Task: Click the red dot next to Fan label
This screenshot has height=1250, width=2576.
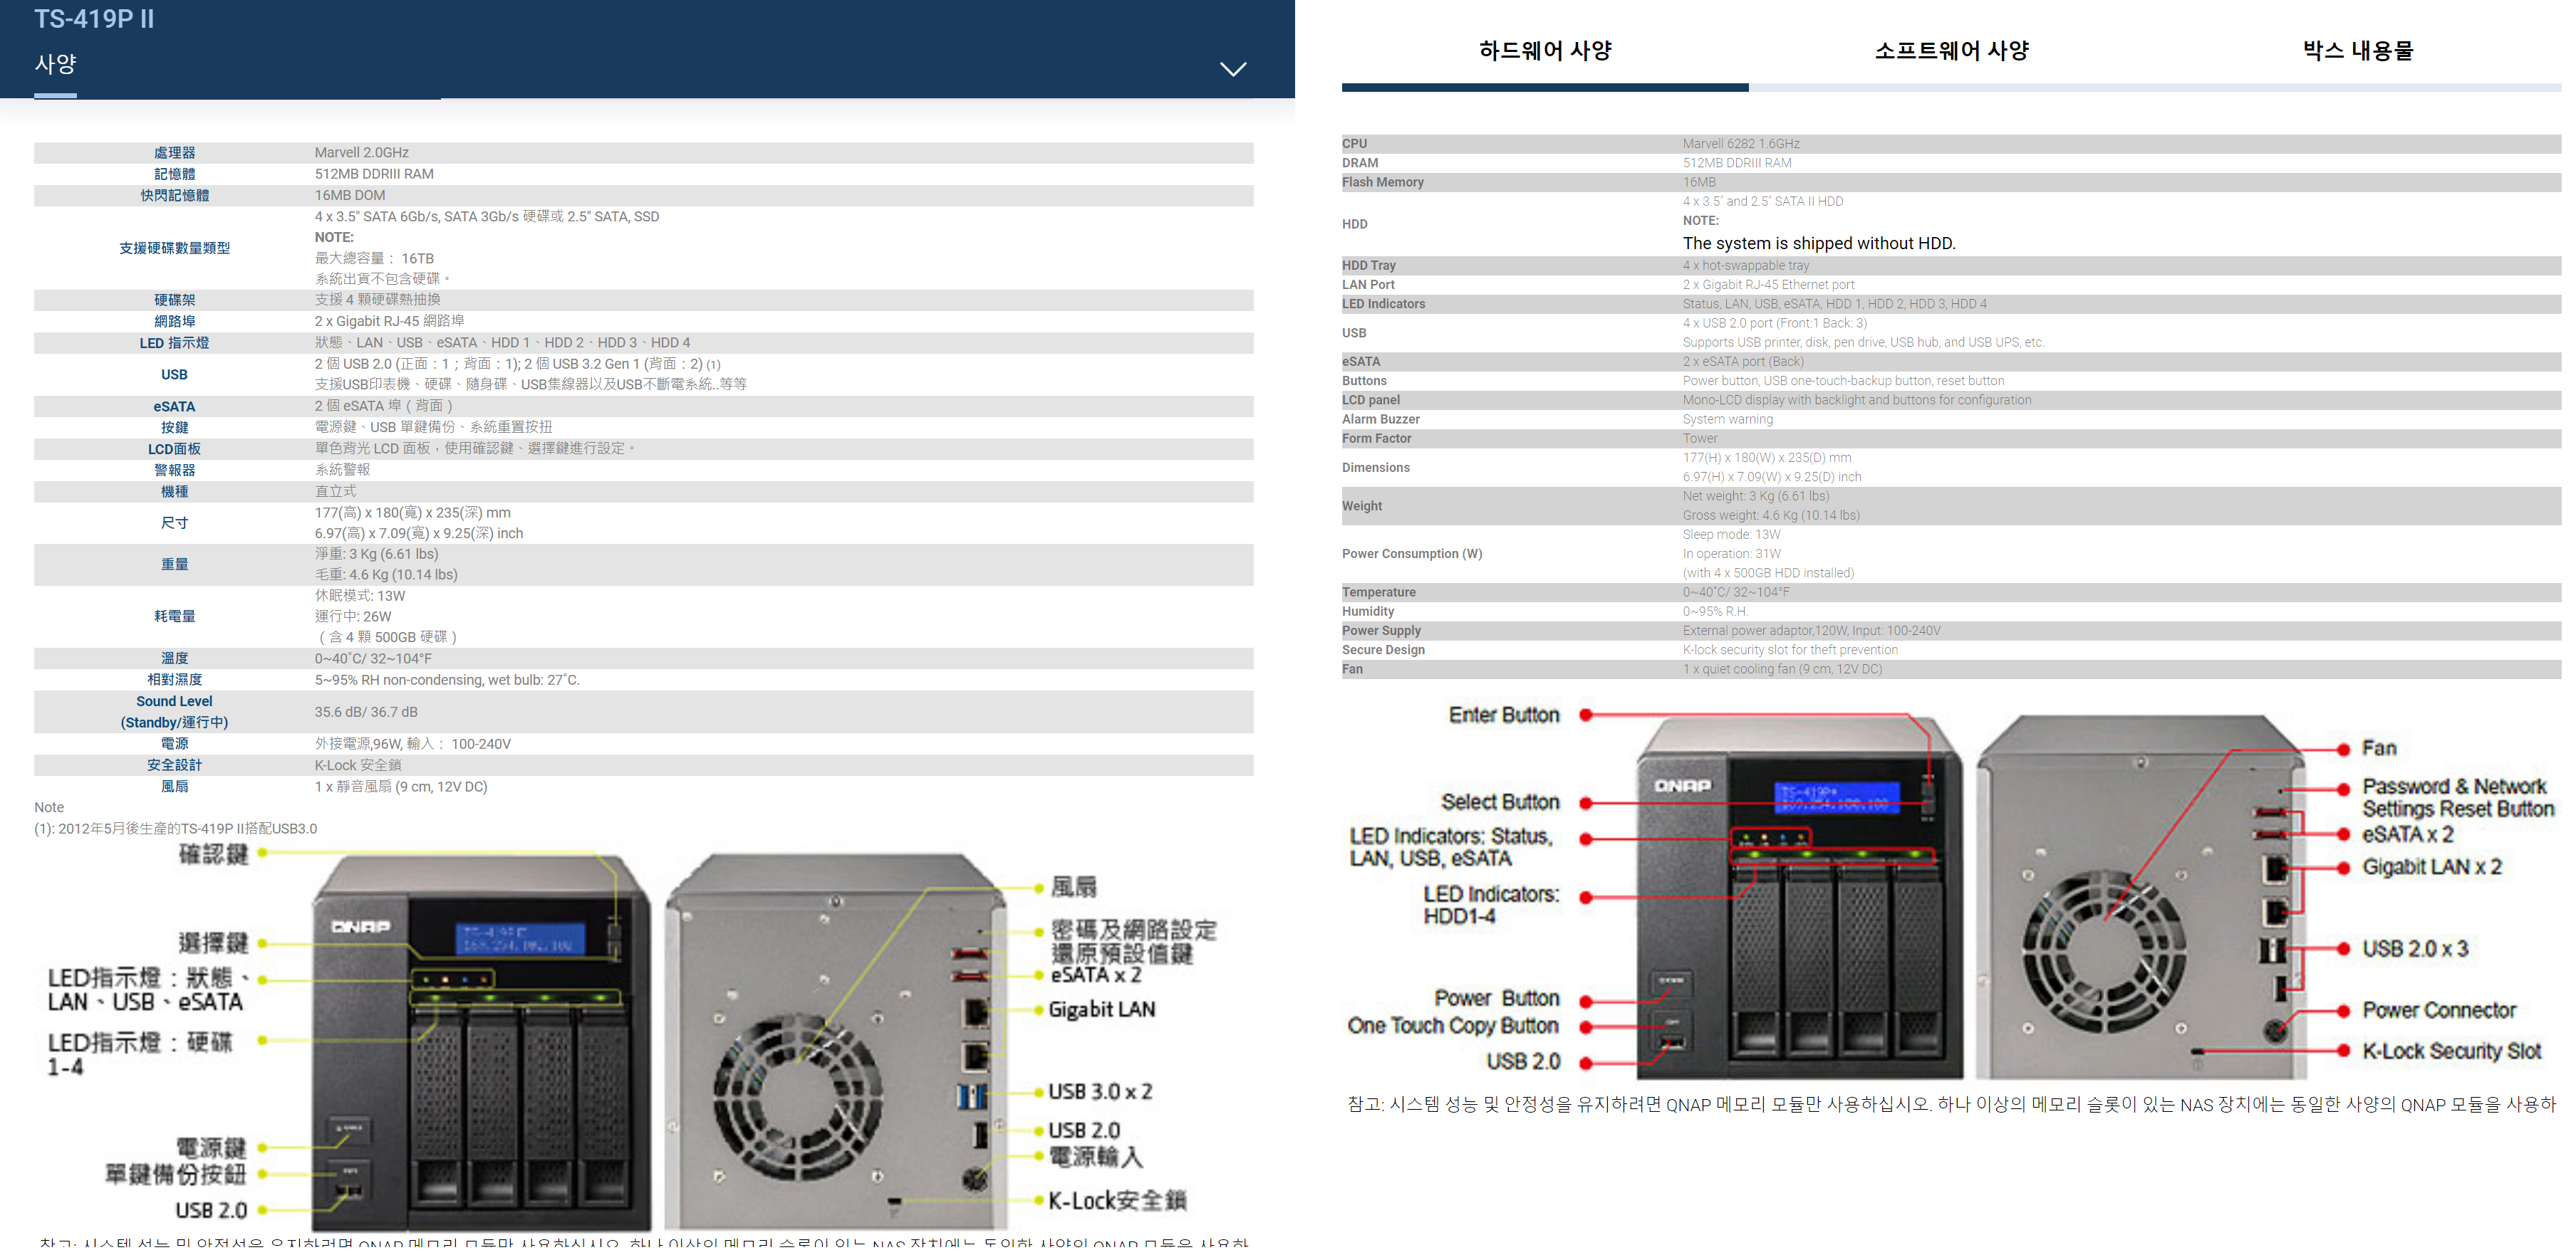Action: point(2343,750)
